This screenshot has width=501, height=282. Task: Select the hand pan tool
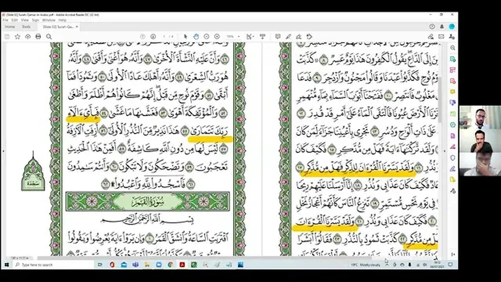(x=196, y=36)
